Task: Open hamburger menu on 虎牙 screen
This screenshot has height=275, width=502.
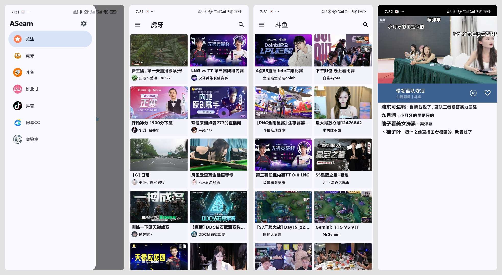Action: (137, 25)
